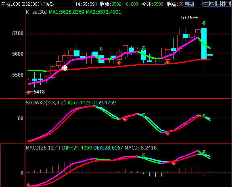
Task: Click the right arrow navigation icon
Action: coord(213,4)
